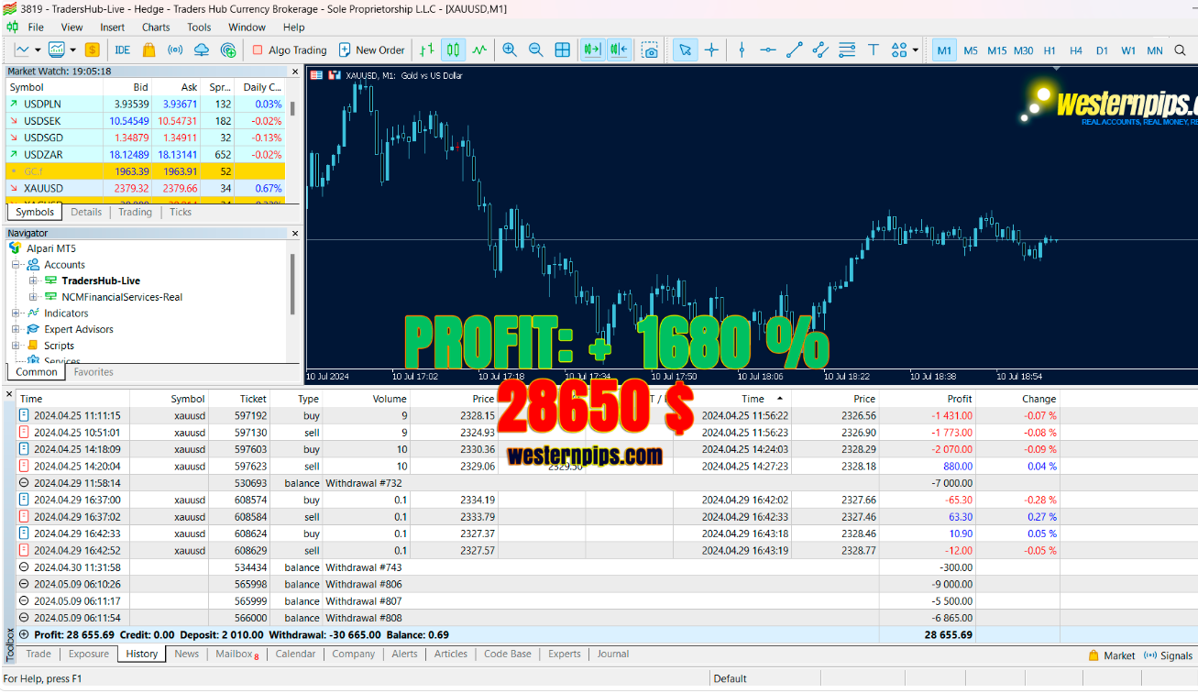This screenshot has width=1198, height=693.
Task: Take a chart screenshot with camera icon
Action: point(650,49)
